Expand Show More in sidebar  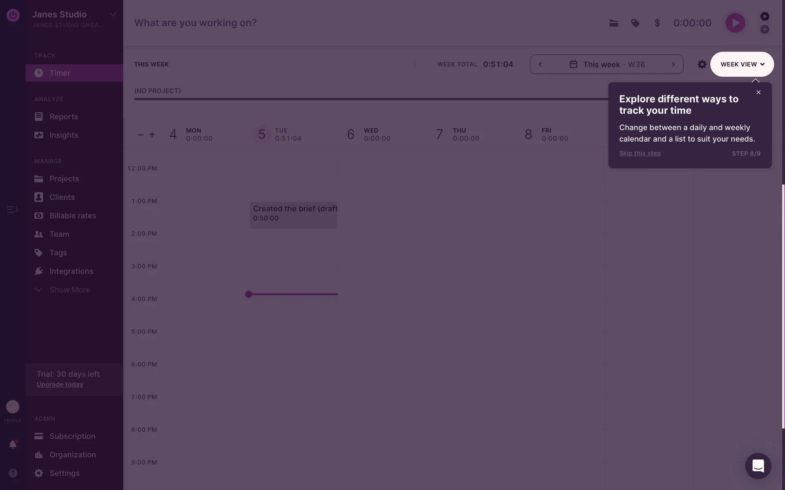click(70, 290)
